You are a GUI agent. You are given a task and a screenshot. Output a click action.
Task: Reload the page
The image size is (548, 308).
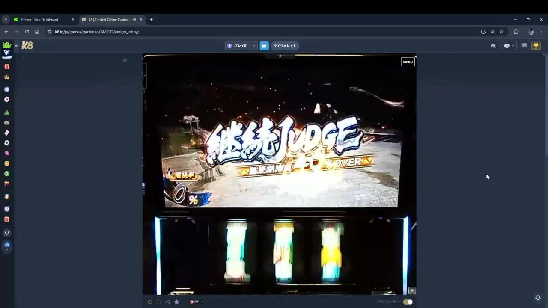pos(27,32)
